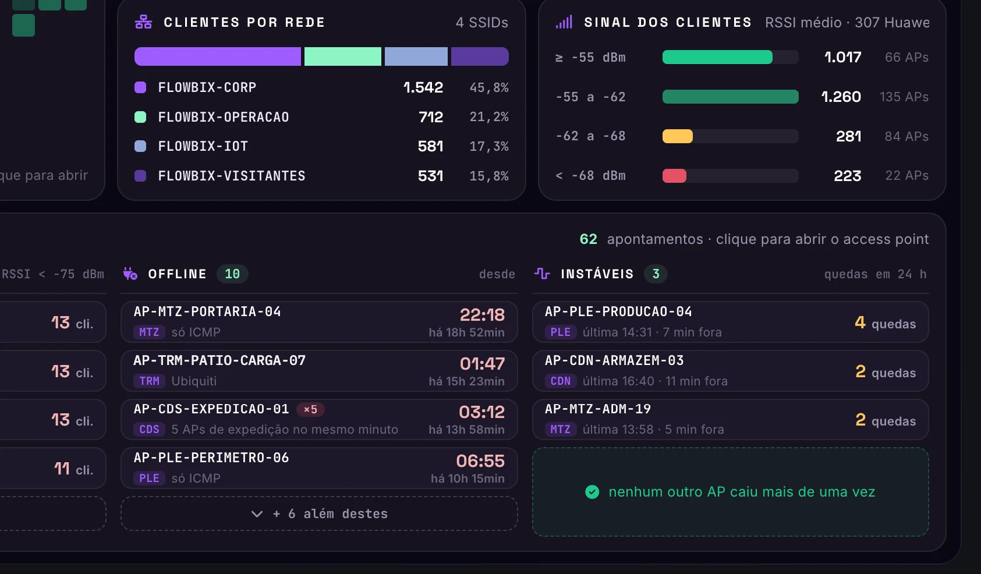Image resolution: width=981 pixels, height=574 pixels.
Task: Click the offline time '22:18'
Action: coord(482,315)
